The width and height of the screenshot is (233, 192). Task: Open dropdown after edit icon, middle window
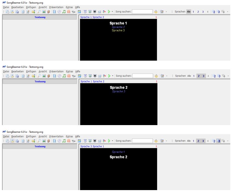[x=167, y=76]
